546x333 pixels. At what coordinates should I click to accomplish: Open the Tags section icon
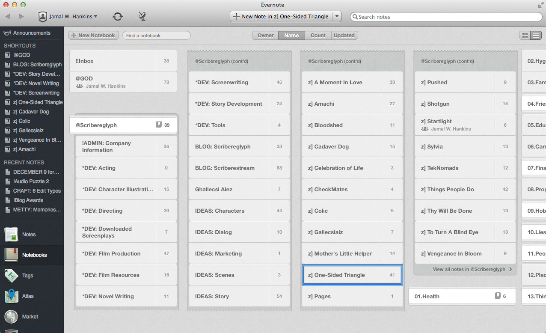pos(12,276)
